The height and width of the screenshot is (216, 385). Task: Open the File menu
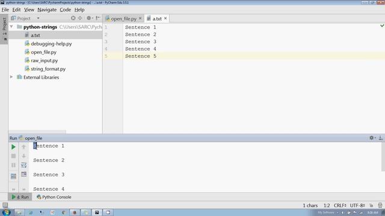(x=5, y=10)
